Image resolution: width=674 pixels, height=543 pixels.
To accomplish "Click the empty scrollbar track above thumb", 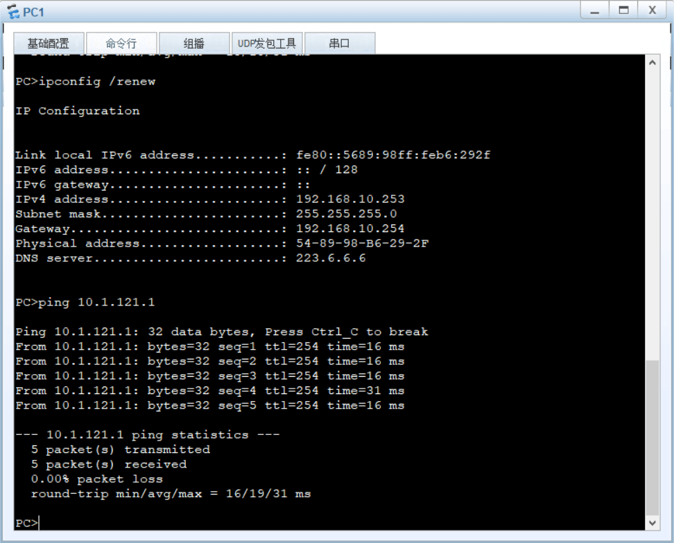I will pos(653,208).
